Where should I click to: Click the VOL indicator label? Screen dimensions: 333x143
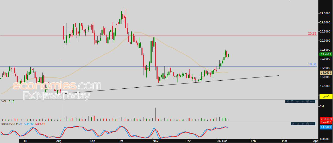coord(4,101)
